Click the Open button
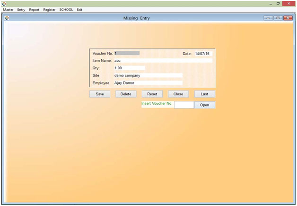Screen dimensions: 297x206 [204, 105]
